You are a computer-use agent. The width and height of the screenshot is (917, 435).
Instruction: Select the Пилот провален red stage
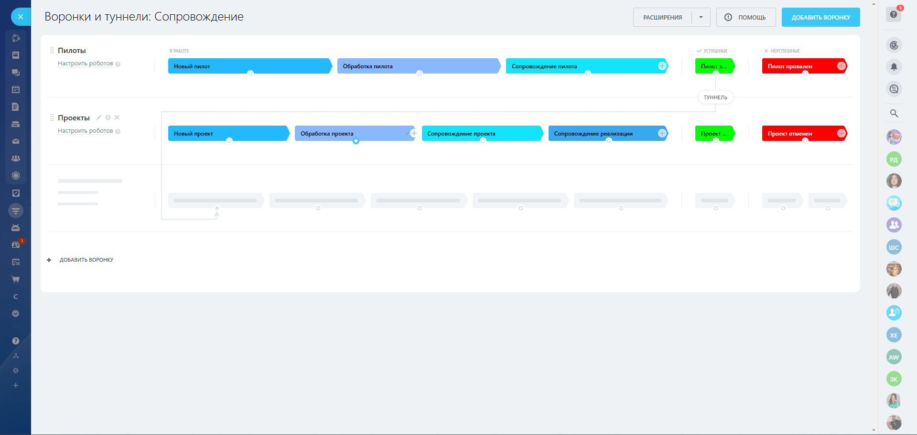[798, 66]
